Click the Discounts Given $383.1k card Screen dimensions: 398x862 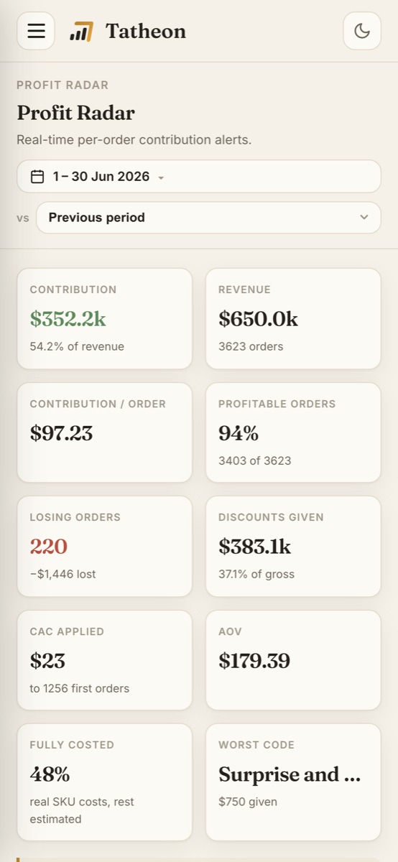click(x=293, y=546)
